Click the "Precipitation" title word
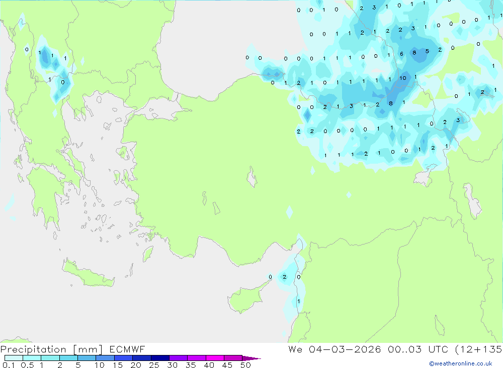 [x=33, y=349]
